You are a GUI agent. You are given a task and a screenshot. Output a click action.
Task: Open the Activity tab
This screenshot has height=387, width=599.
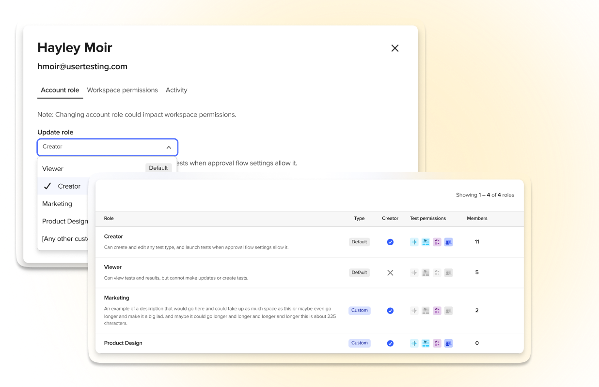tap(176, 90)
